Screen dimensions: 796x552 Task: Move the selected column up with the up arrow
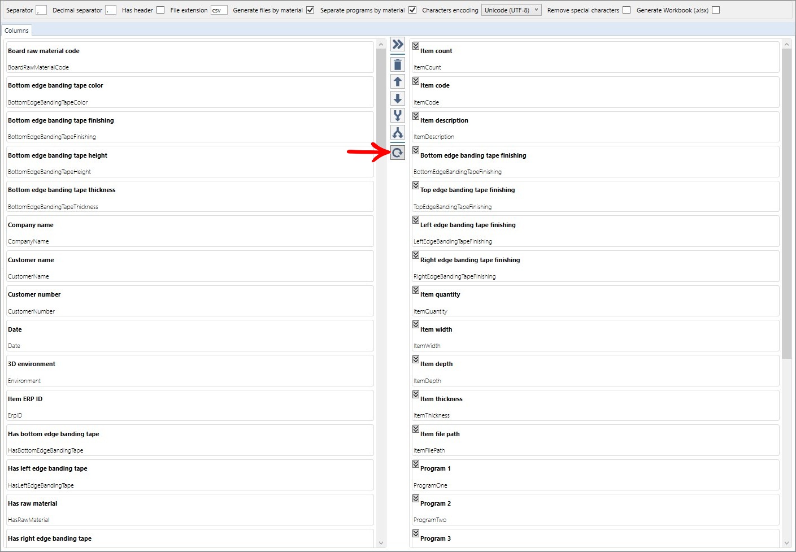coord(398,82)
